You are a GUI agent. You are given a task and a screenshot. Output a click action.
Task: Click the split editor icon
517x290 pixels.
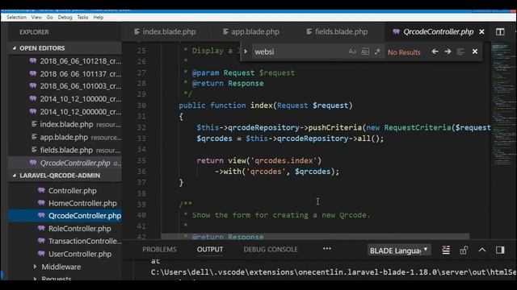pyautogui.click(x=500, y=32)
